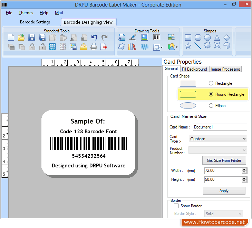Expand the frame tool dropdown arrow in Drawing Tools
The height and width of the screenshot is (228, 252).
[x=162, y=47]
